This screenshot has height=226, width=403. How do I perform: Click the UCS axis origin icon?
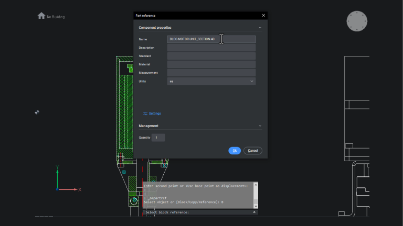(x=57, y=189)
